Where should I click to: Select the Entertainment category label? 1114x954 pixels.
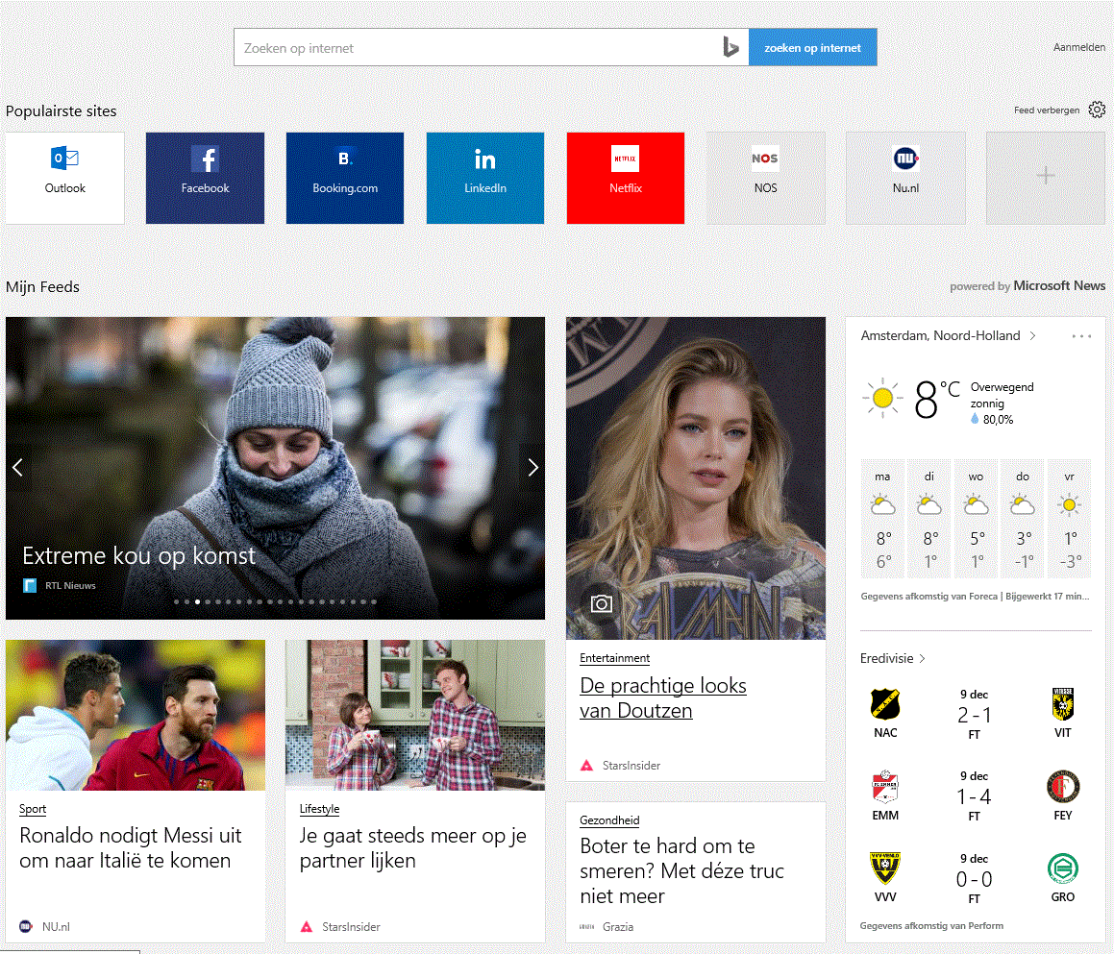[x=615, y=658]
